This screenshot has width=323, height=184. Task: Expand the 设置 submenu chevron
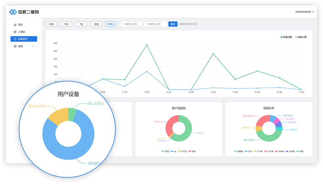[33, 46]
